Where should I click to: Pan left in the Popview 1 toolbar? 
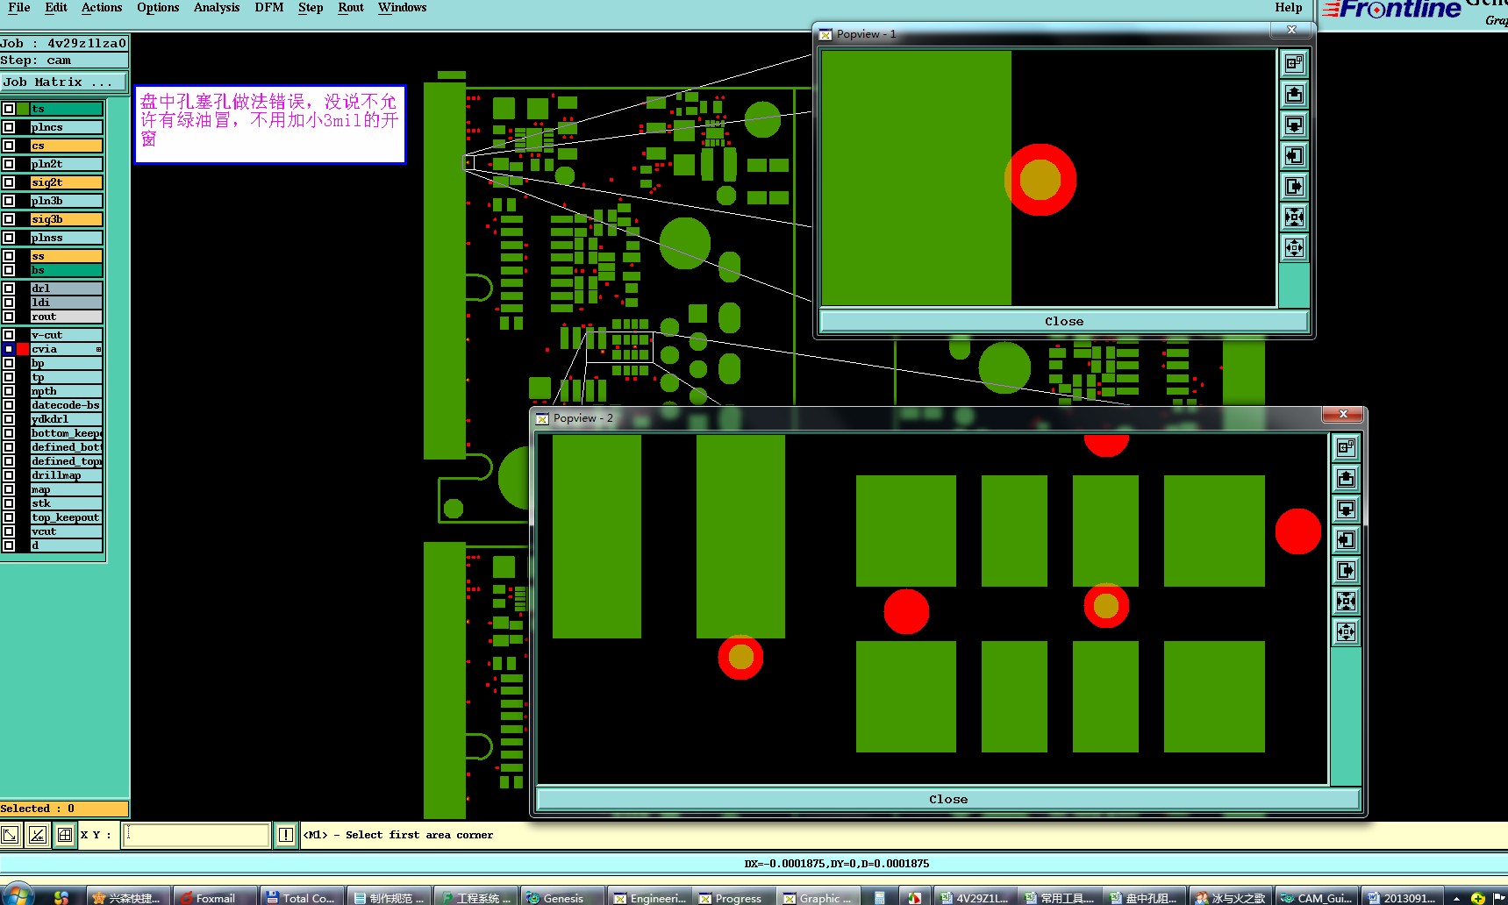pyautogui.click(x=1294, y=155)
